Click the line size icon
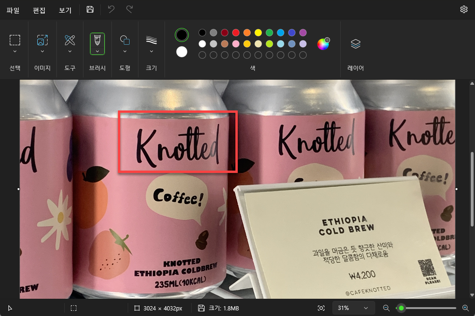 151,40
